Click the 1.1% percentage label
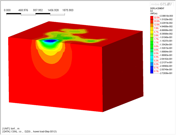The width and height of the screenshot is (176, 135). [156, 43]
